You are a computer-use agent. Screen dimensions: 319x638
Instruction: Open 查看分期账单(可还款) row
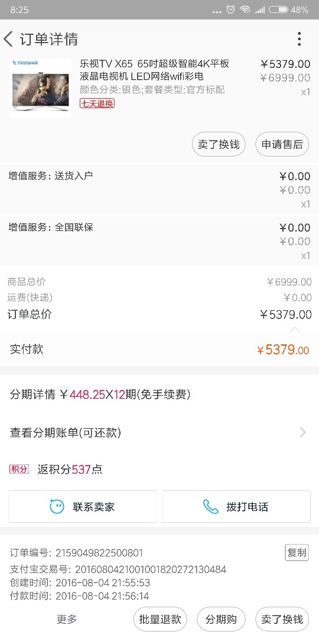[x=159, y=432]
